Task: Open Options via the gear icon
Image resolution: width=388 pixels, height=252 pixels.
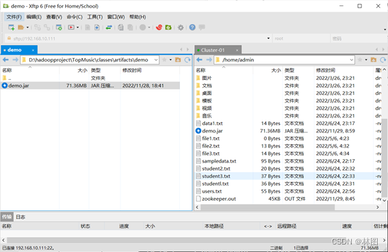Action: pyautogui.click(x=181, y=27)
